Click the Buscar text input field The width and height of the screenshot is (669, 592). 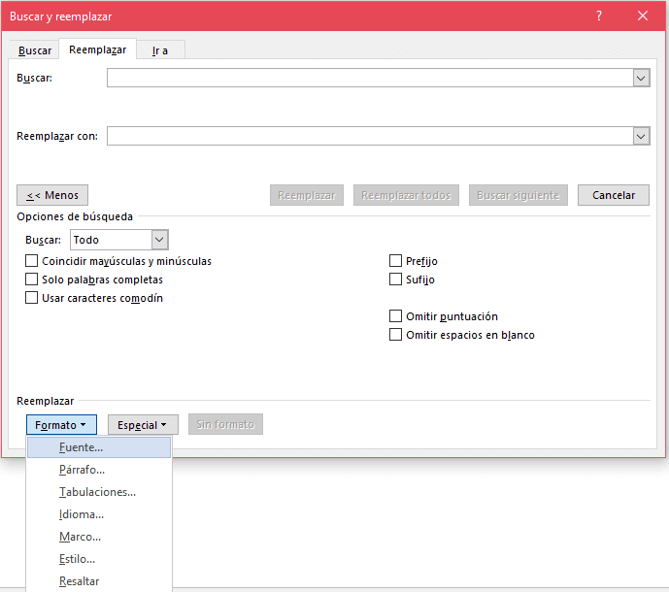370,78
